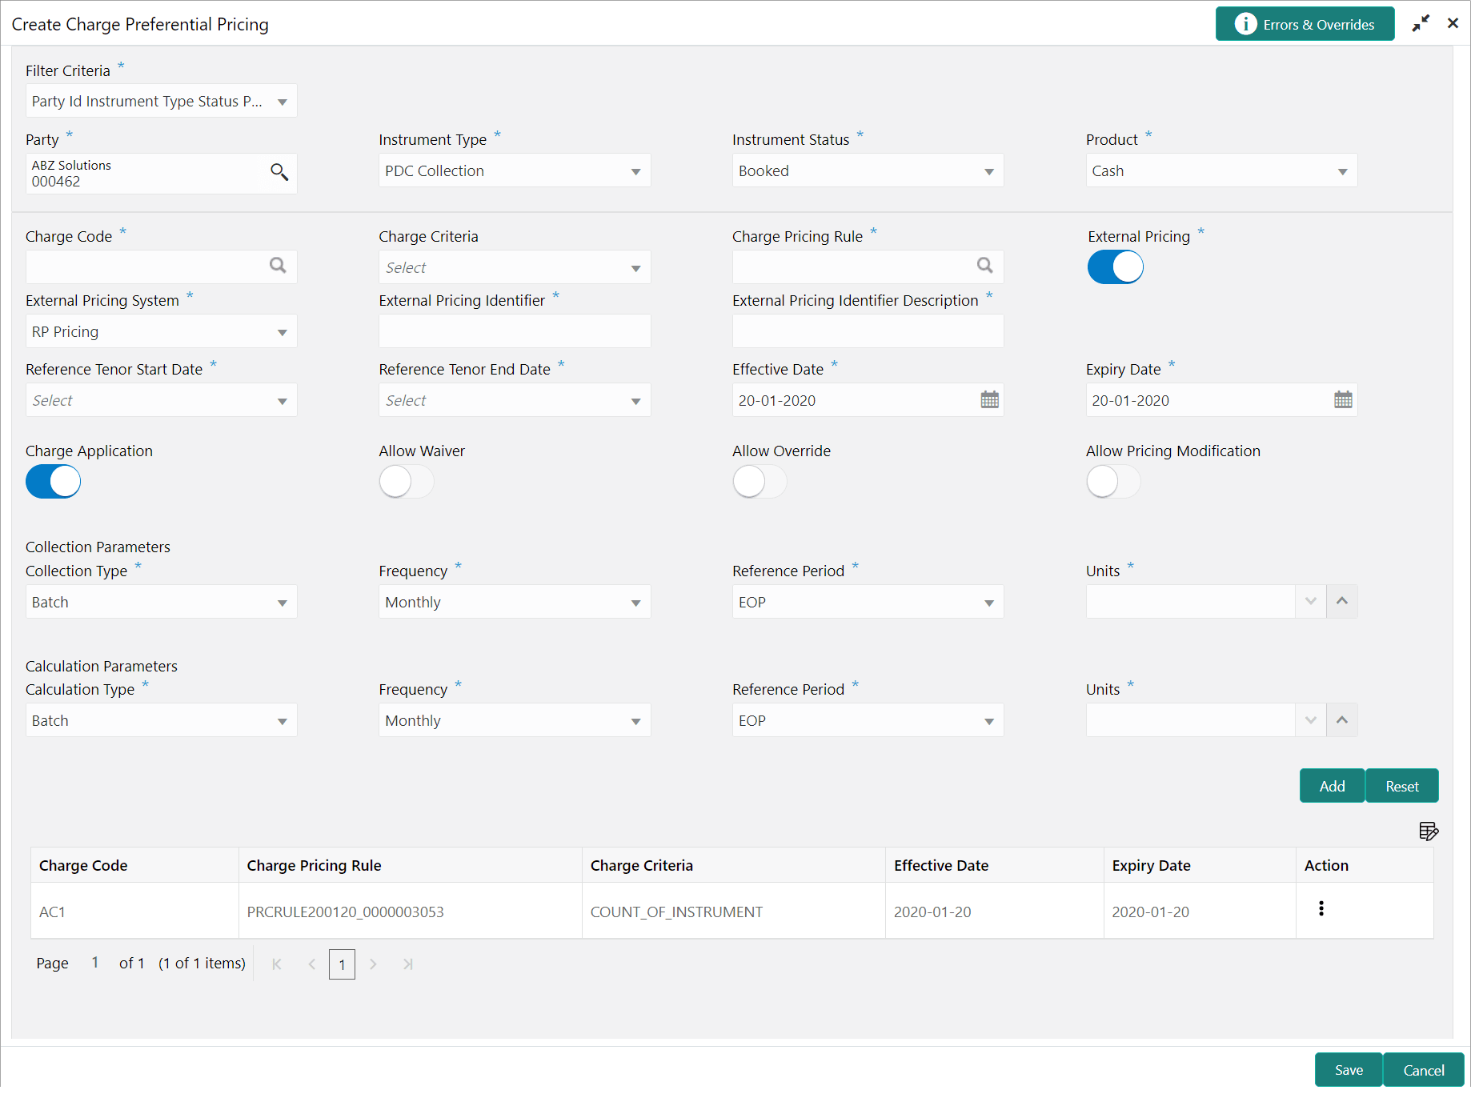Image resolution: width=1471 pixels, height=1094 pixels.
Task: Turn on Allow Pricing Modification
Action: click(x=1113, y=482)
